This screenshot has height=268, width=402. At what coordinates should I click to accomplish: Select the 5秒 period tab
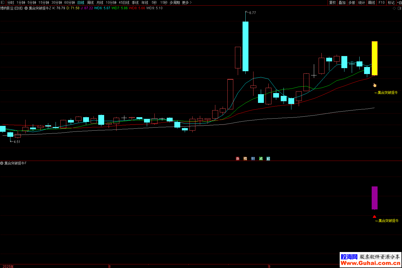pos(154,3)
